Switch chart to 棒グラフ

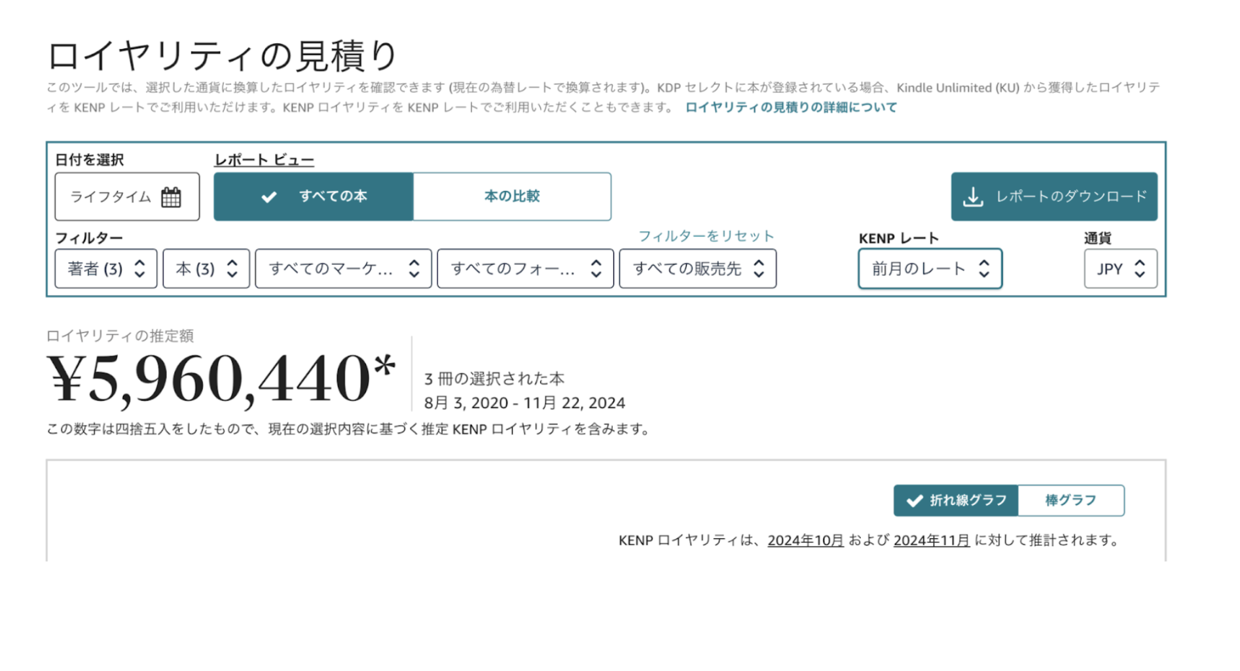coord(1070,500)
